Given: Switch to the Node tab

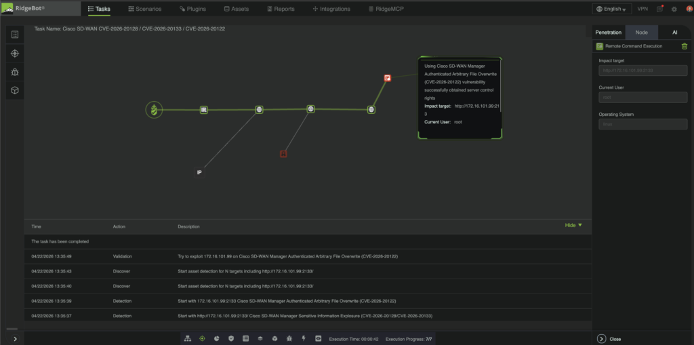Looking at the screenshot, I should click(641, 33).
